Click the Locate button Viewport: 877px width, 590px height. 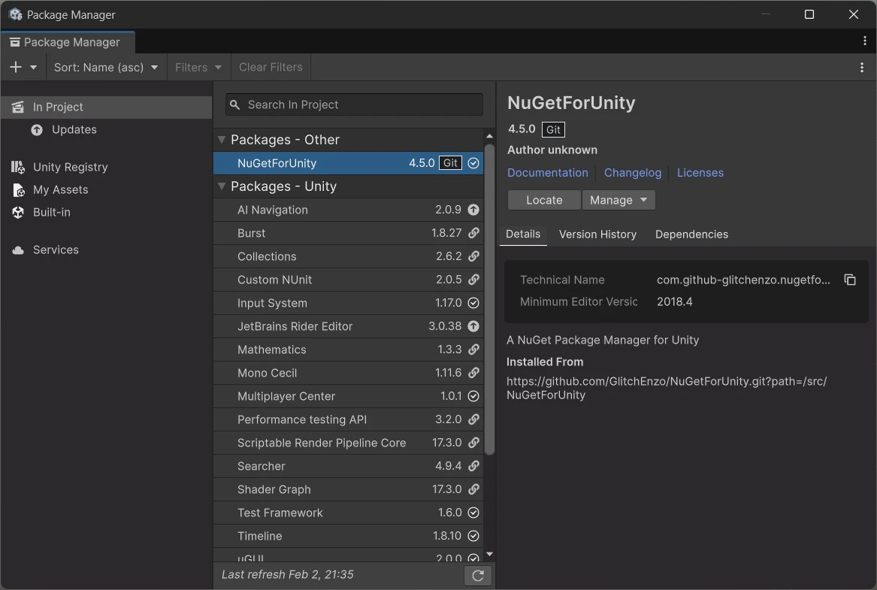[x=543, y=200]
